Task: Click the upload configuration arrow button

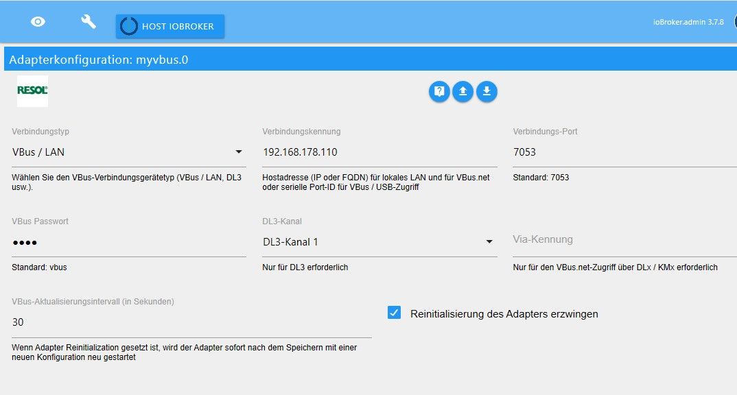Action: [x=463, y=91]
